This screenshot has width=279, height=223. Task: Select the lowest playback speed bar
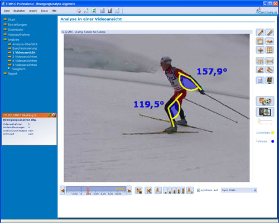click(165, 191)
